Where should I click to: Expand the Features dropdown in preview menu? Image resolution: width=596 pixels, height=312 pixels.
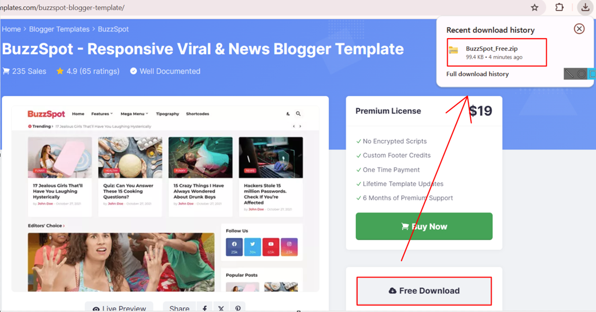click(x=102, y=114)
